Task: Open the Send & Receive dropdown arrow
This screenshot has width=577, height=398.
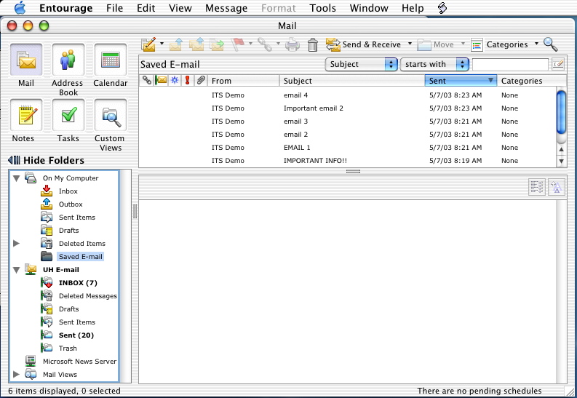Action: 410,44
